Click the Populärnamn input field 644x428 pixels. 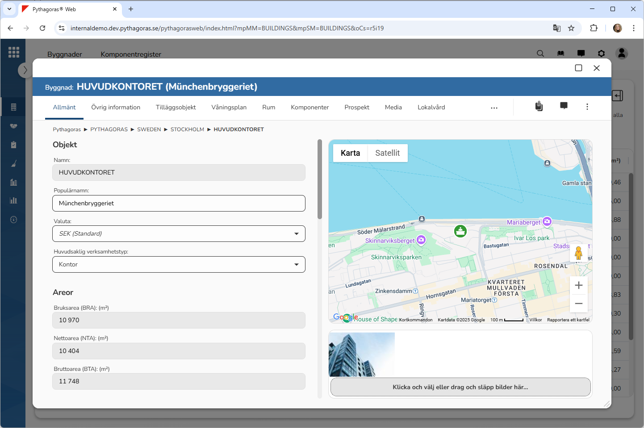point(179,204)
